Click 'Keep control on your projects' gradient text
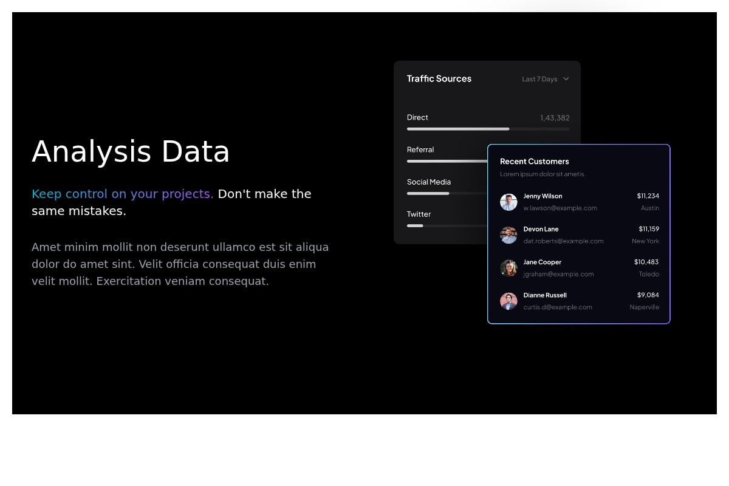 pyautogui.click(x=122, y=194)
